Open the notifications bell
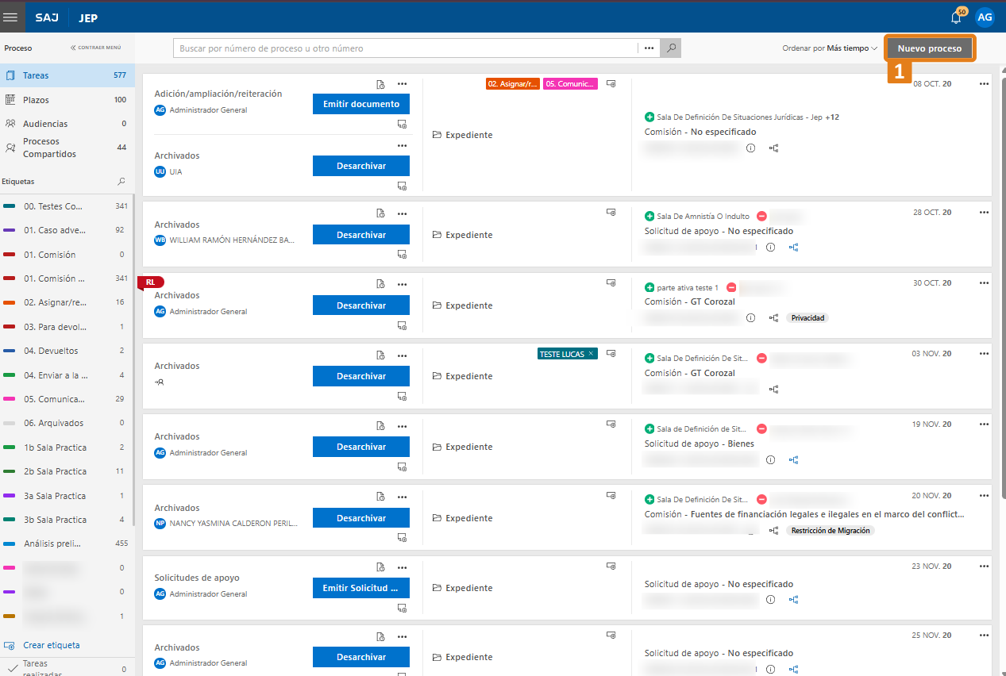 point(957,17)
